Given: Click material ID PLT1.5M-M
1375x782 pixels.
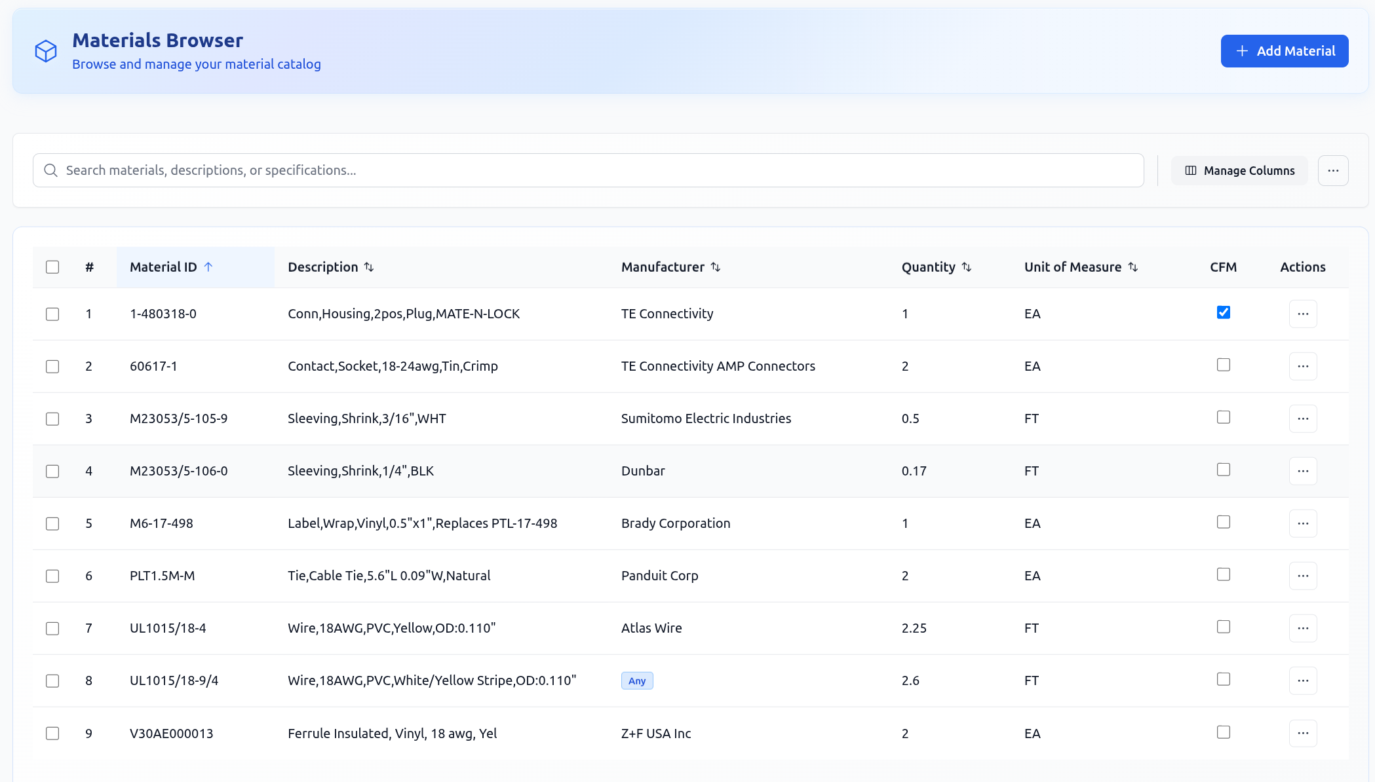Looking at the screenshot, I should (x=163, y=576).
